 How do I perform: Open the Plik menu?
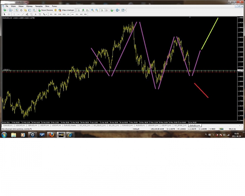(x=7, y=6)
